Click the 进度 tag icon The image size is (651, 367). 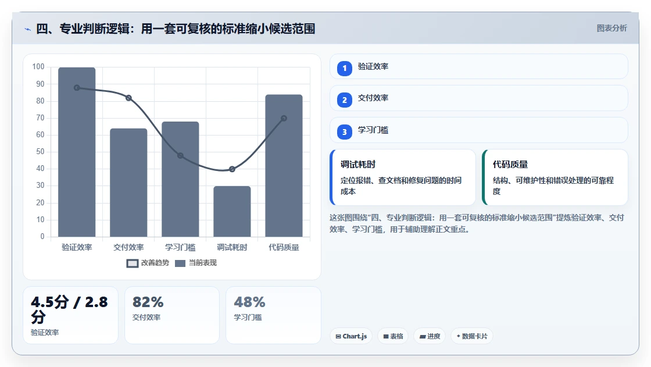(423, 336)
